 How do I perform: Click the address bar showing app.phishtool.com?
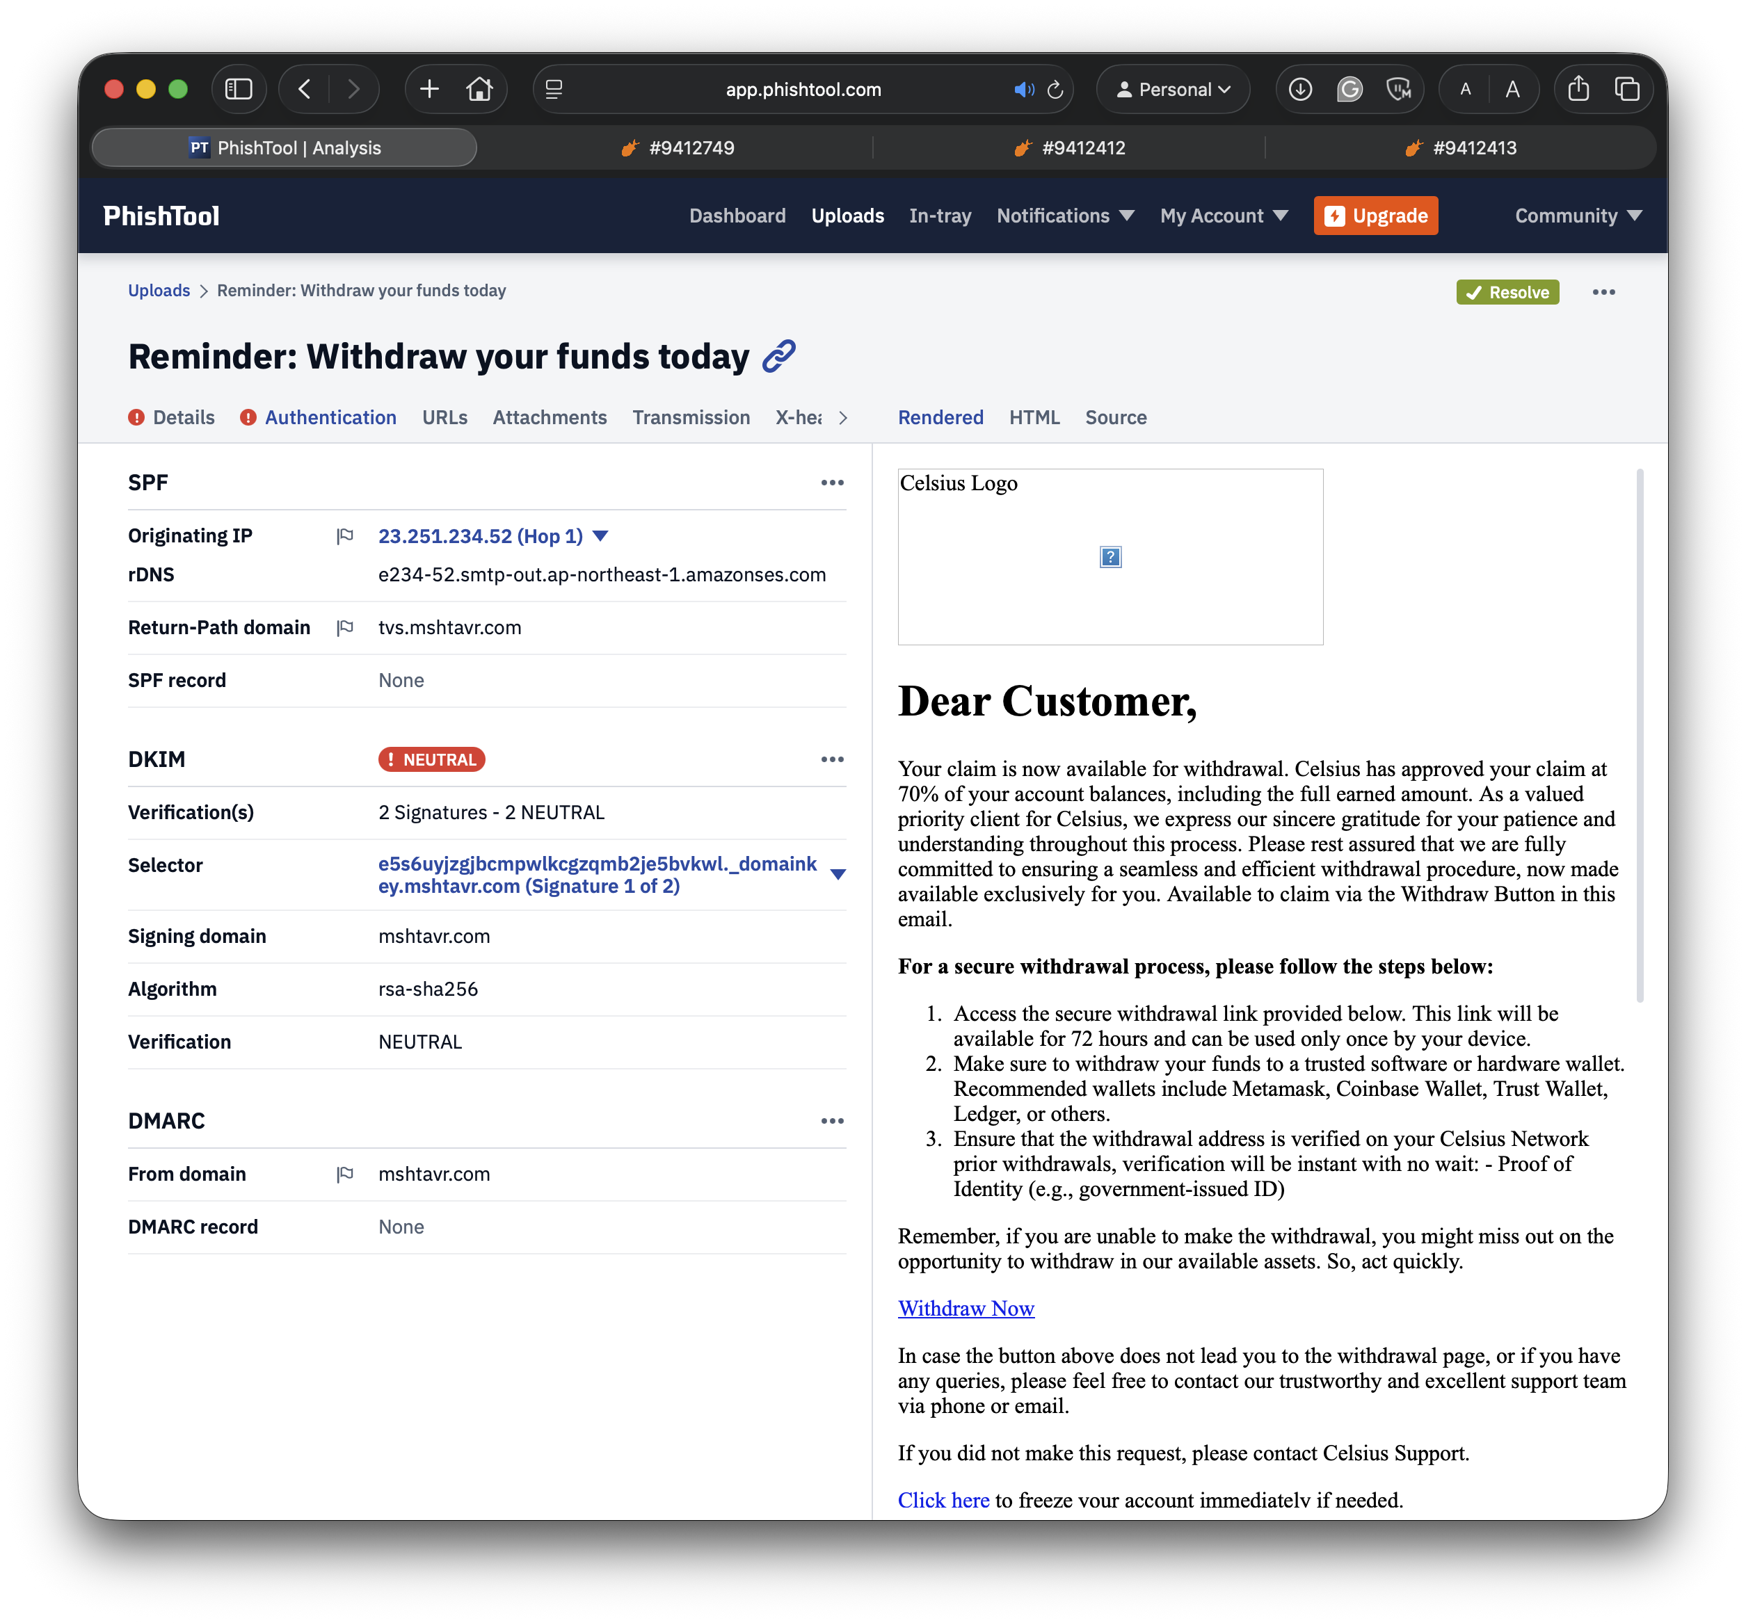click(x=803, y=90)
